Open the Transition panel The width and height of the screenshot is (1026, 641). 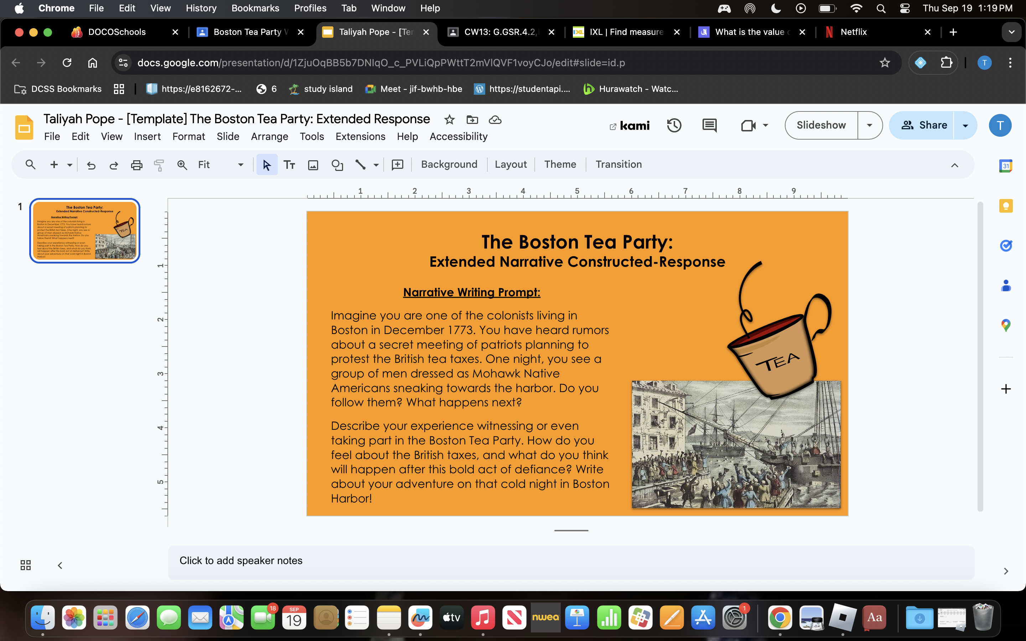pyautogui.click(x=618, y=165)
